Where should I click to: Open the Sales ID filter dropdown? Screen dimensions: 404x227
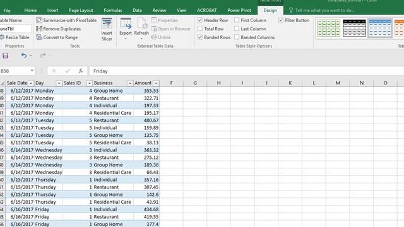click(x=89, y=83)
